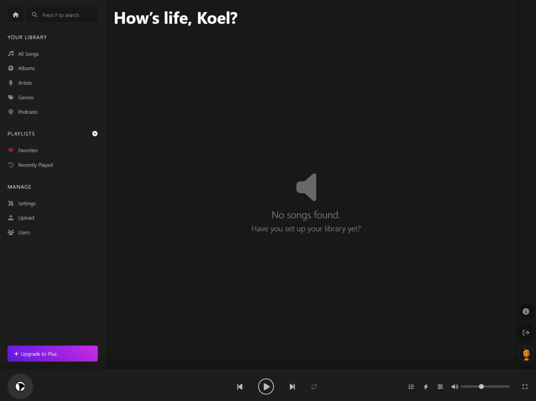This screenshot has width=536, height=401.
Task: Click the Podcasts broadcast icon
Action: tap(11, 112)
